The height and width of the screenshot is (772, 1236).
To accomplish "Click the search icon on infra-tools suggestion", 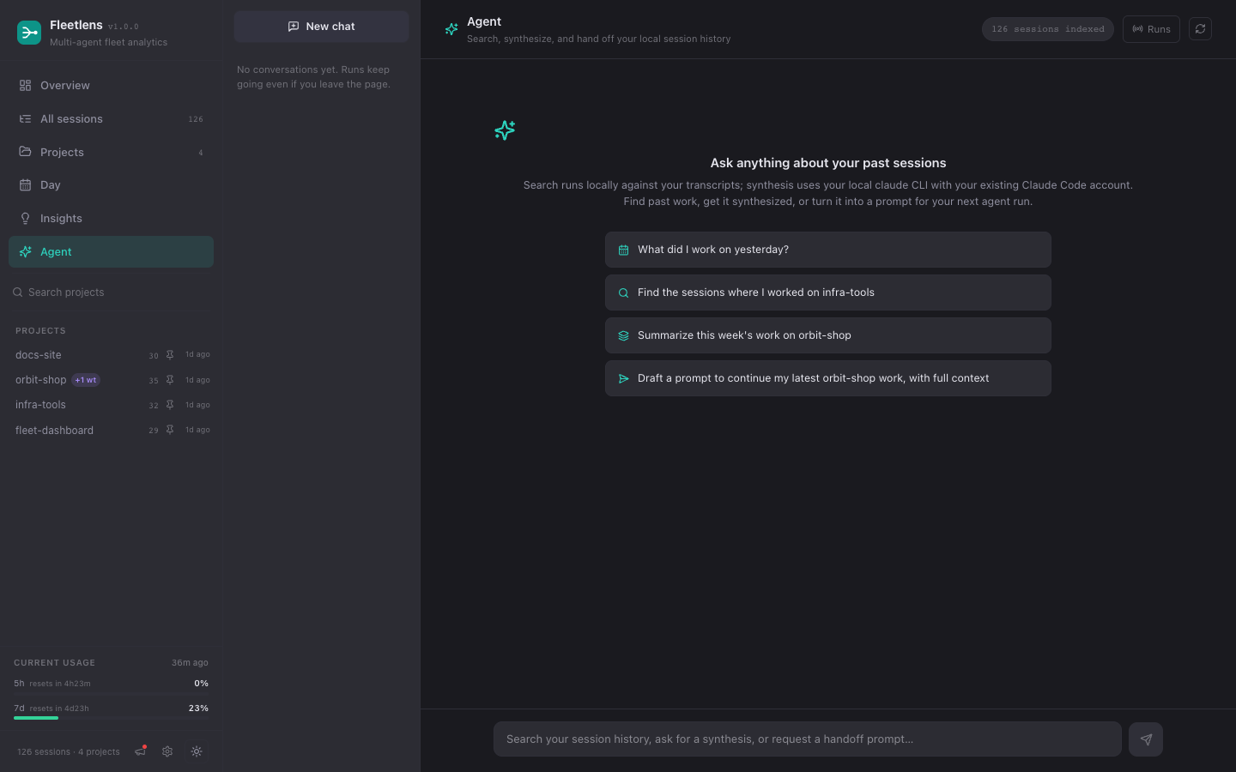I will (624, 293).
